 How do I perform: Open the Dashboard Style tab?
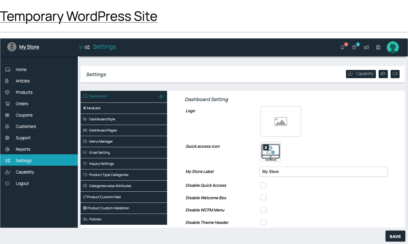click(x=124, y=119)
